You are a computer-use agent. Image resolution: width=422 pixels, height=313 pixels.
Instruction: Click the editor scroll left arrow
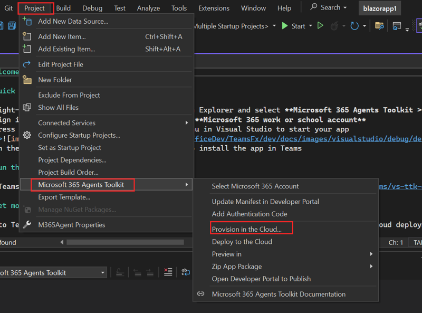pos(62,242)
